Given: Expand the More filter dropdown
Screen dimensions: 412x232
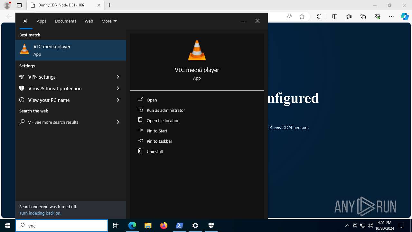Looking at the screenshot, I should click(109, 21).
